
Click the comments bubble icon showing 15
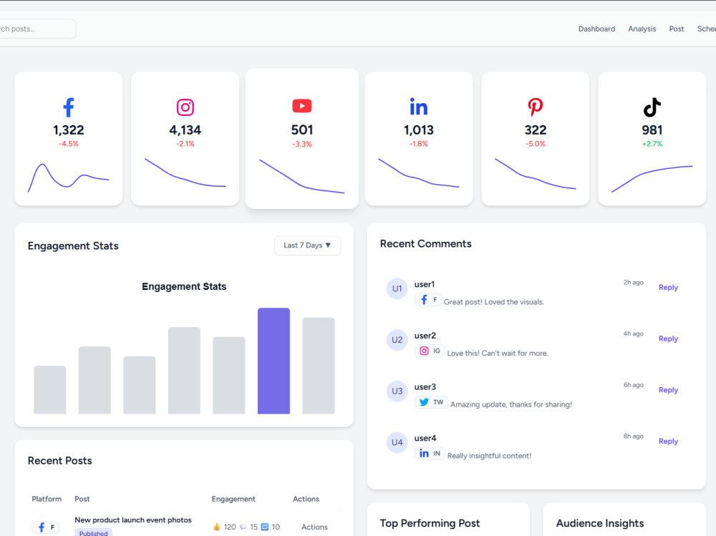pyautogui.click(x=243, y=527)
